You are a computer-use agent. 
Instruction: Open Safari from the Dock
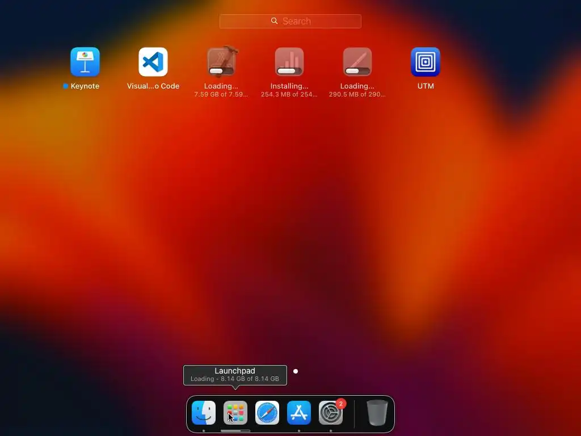pyautogui.click(x=267, y=413)
